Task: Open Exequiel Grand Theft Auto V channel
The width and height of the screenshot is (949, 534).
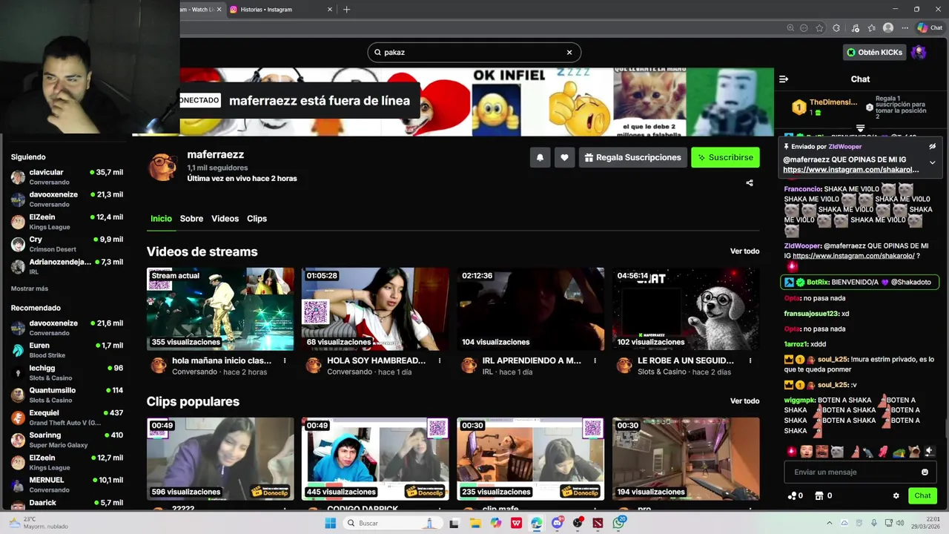Action: (67, 418)
